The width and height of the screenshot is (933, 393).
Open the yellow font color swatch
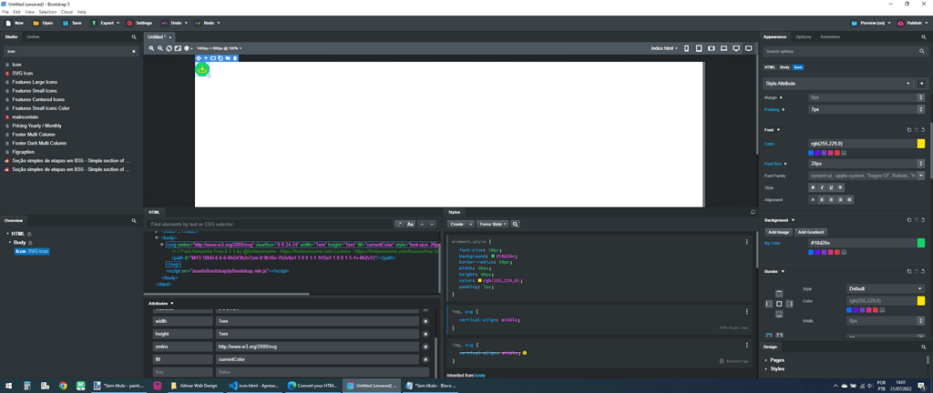click(920, 144)
